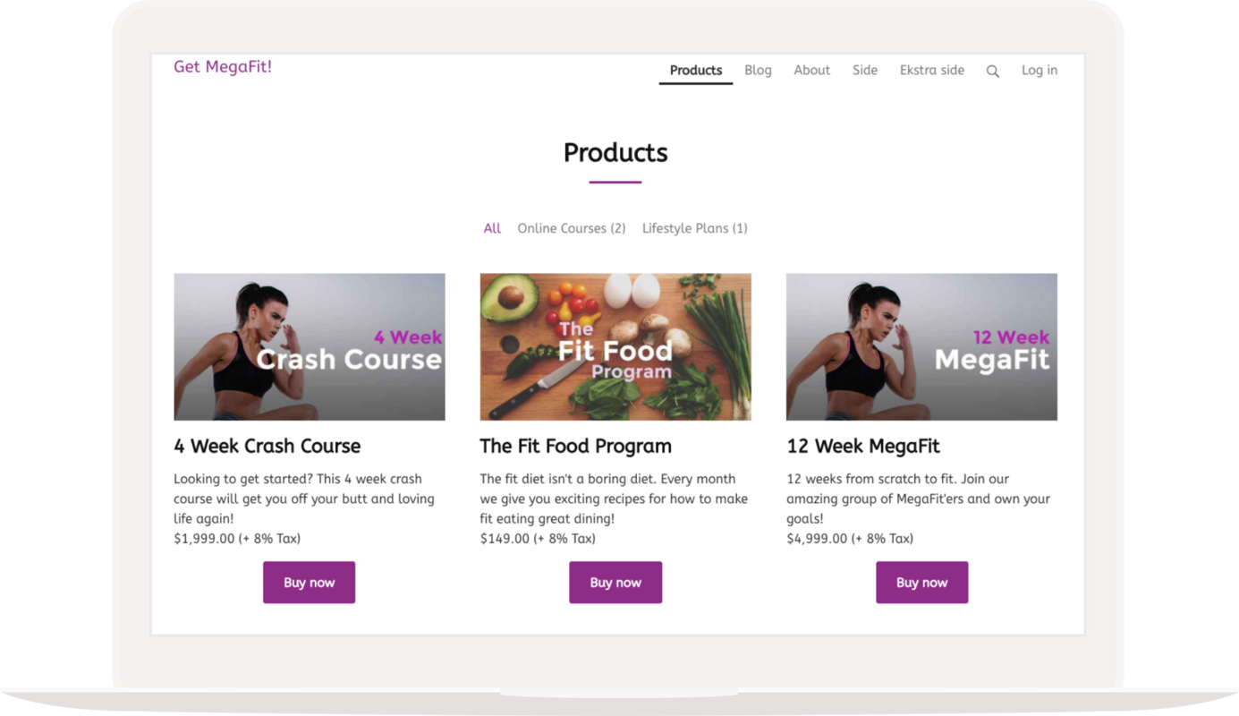Filter by Lifestyle Plans (1)
Image resolution: width=1239 pixels, height=716 pixels.
point(694,228)
